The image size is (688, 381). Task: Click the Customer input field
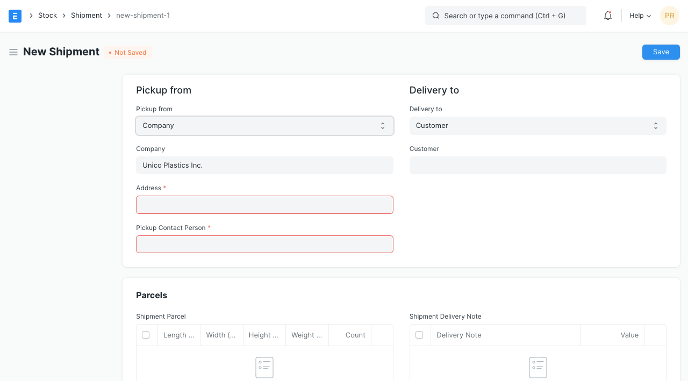537,166
